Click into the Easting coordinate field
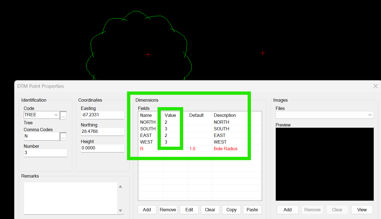381x219 pixels. pos(102,115)
